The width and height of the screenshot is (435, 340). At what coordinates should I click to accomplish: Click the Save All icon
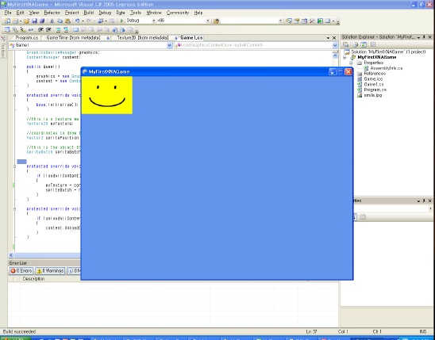click(42, 21)
